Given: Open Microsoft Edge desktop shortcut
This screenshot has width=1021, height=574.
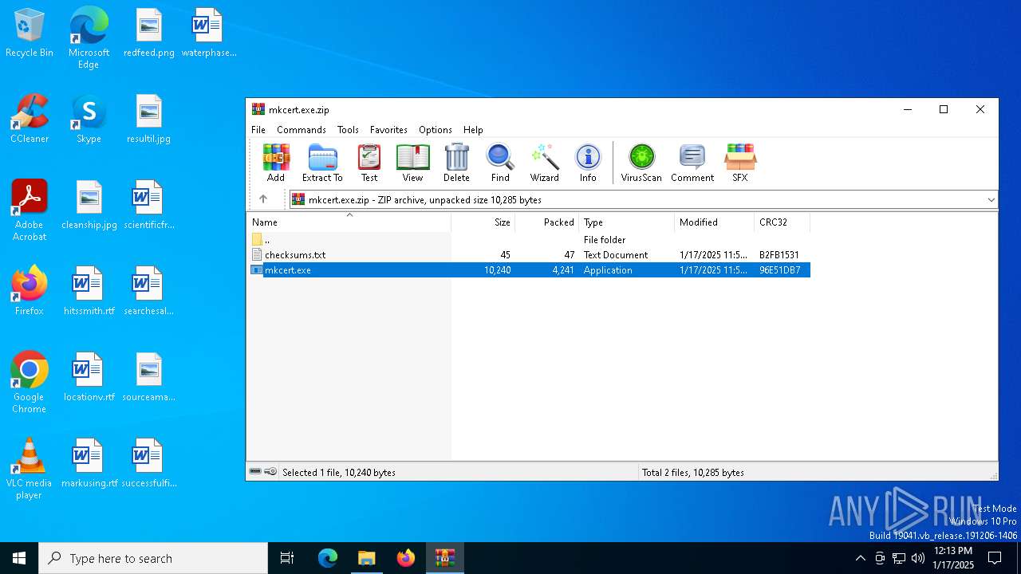Looking at the screenshot, I should (89, 37).
